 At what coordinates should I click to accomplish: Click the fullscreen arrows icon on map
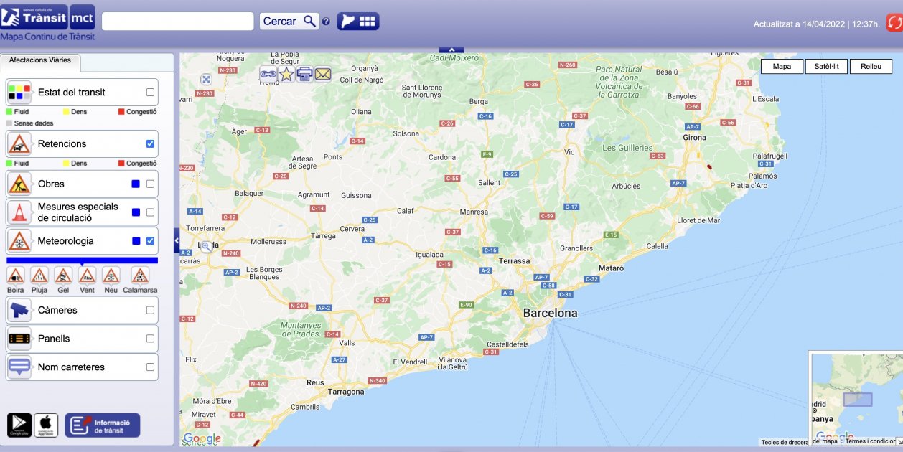(206, 80)
